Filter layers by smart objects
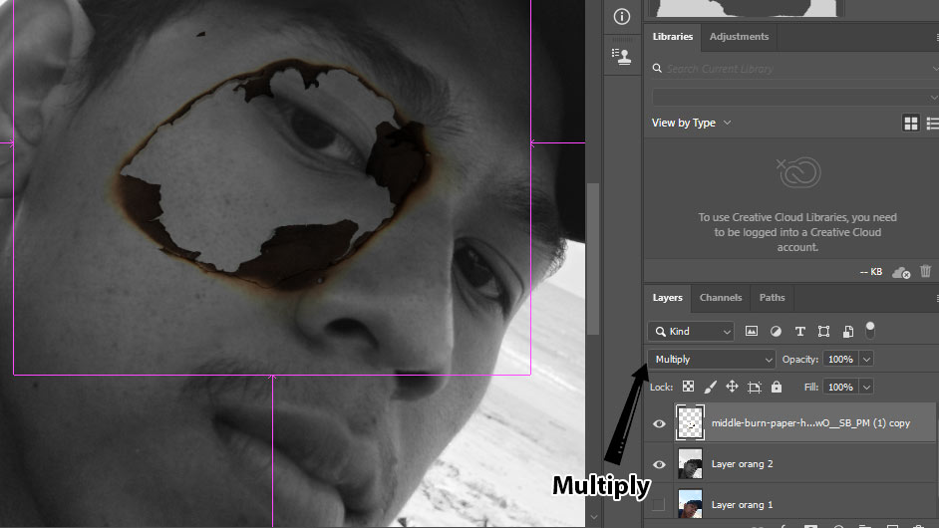The height and width of the screenshot is (528, 939). click(848, 331)
